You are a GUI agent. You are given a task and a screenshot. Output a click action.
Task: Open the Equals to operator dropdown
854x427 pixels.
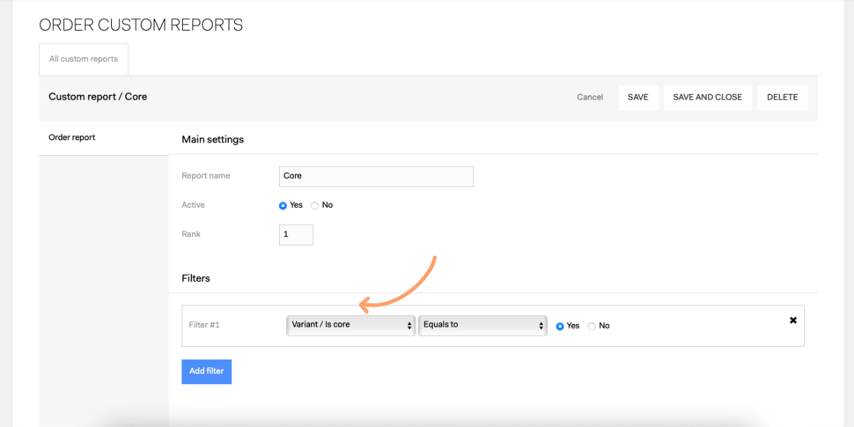coord(483,325)
